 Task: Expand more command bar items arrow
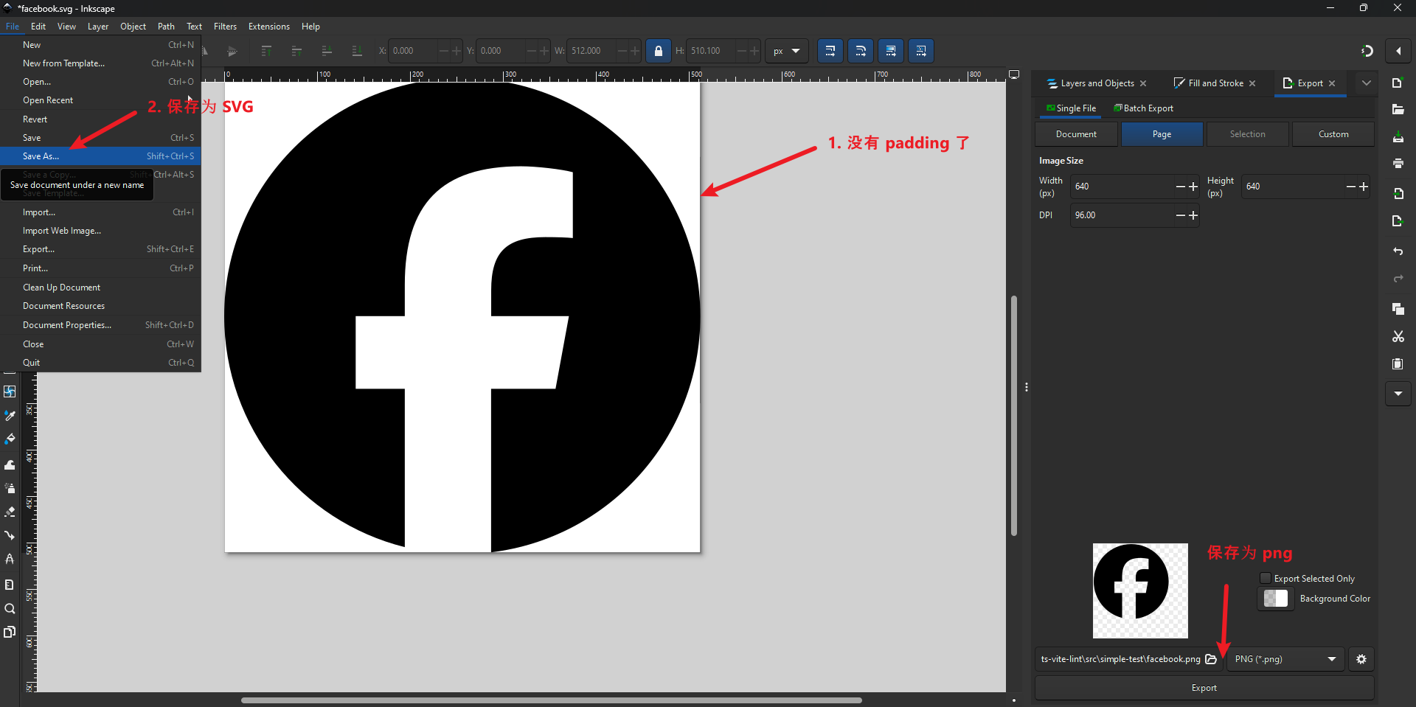[1398, 394]
